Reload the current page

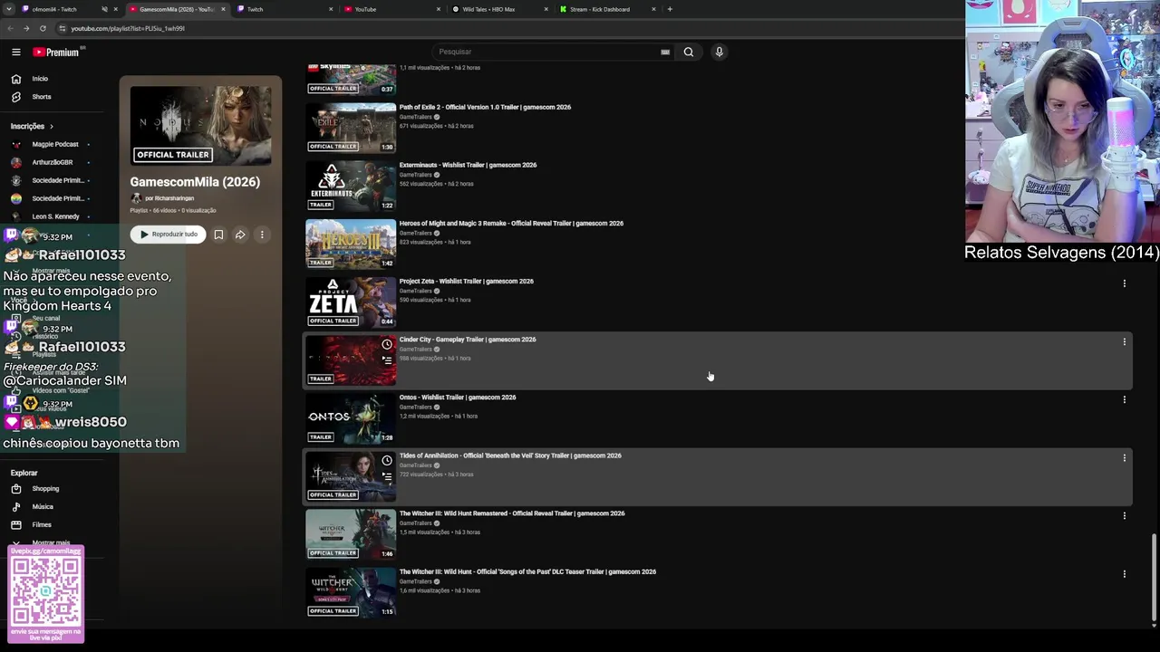(43, 28)
